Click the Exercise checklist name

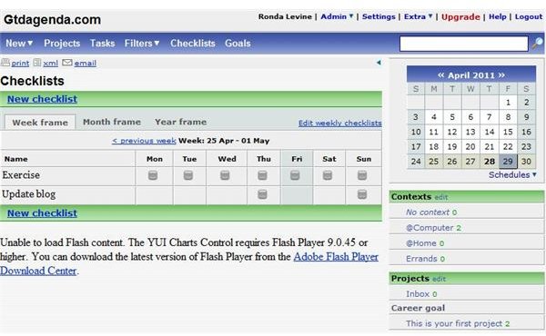pos(21,174)
